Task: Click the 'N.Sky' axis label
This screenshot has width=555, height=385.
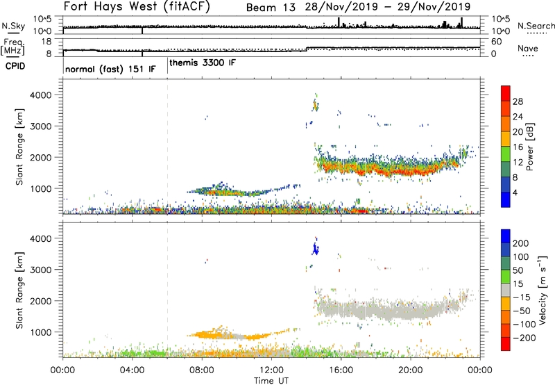Action: tap(13, 26)
